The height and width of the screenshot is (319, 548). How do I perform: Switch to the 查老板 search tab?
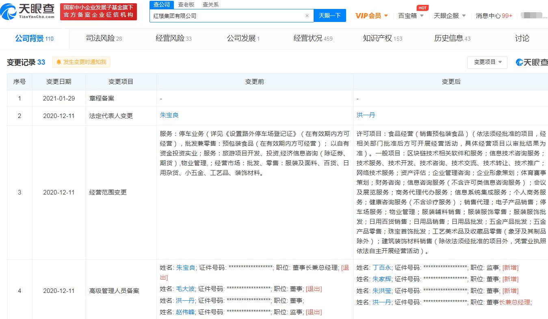click(x=186, y=4)
